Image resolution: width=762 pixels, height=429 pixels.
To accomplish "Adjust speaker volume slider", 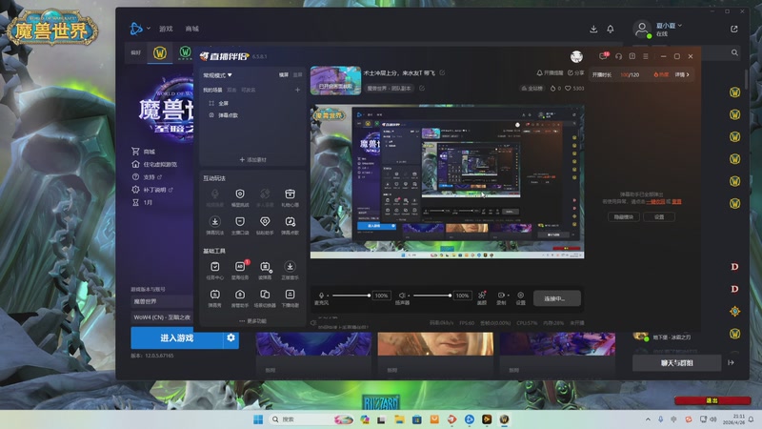I will tap(431, 296).
